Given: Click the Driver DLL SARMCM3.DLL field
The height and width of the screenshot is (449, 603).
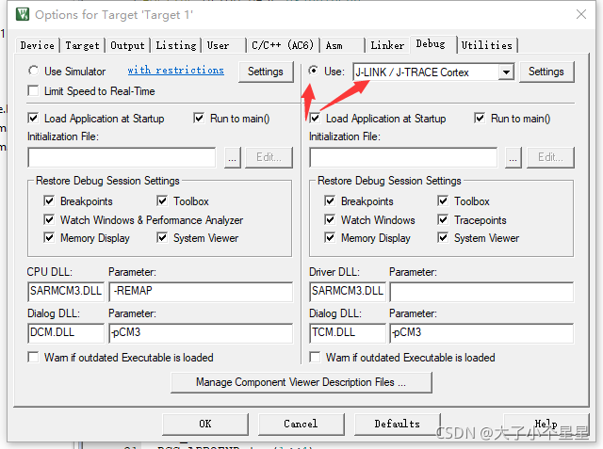Looking at the screenshot, I should click(x=348, y=292).
